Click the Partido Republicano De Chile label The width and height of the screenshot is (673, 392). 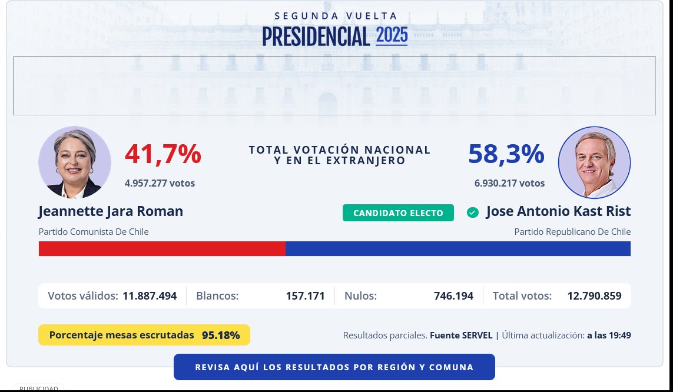572,232
